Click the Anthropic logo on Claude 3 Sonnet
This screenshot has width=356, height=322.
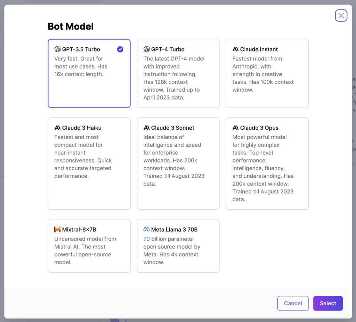147,128
